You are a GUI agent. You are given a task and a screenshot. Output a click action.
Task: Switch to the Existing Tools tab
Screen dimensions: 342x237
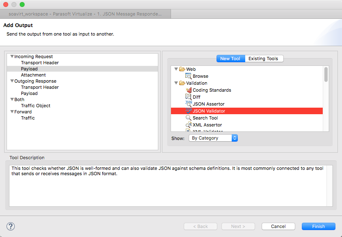click(x=263, y=59)
